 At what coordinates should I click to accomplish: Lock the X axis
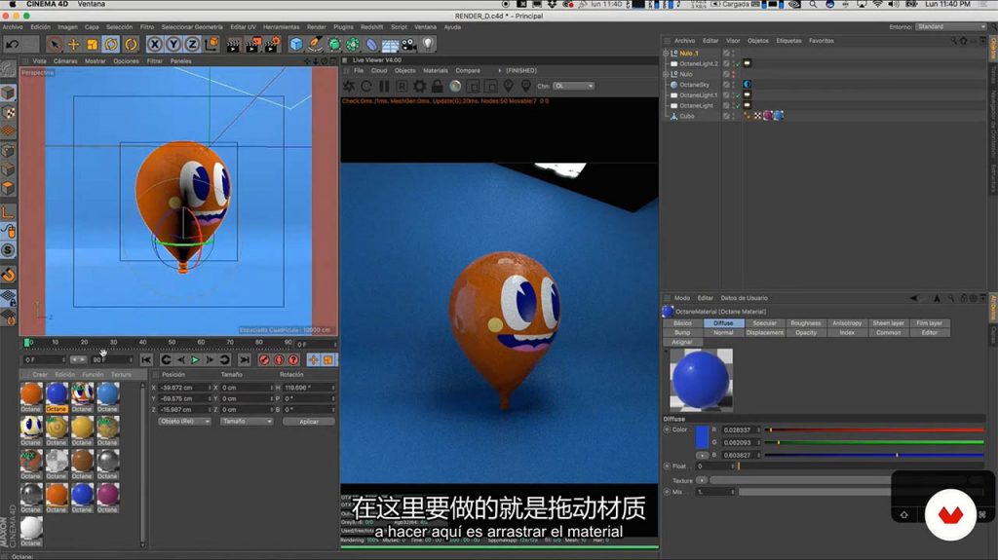coord(154,44)
